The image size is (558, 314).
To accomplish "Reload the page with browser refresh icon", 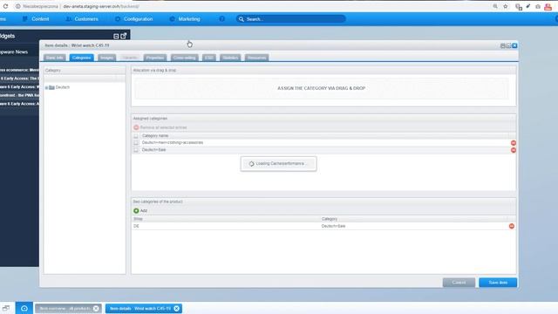I will coord(5,6).
